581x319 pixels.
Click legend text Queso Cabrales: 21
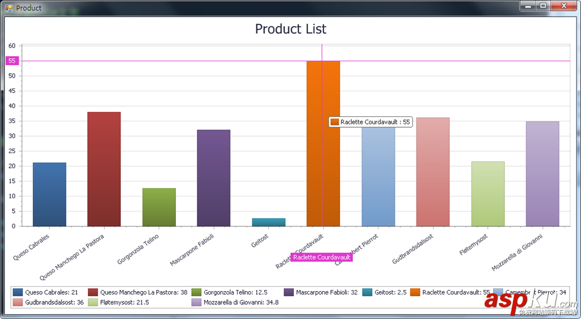point(52,292)
